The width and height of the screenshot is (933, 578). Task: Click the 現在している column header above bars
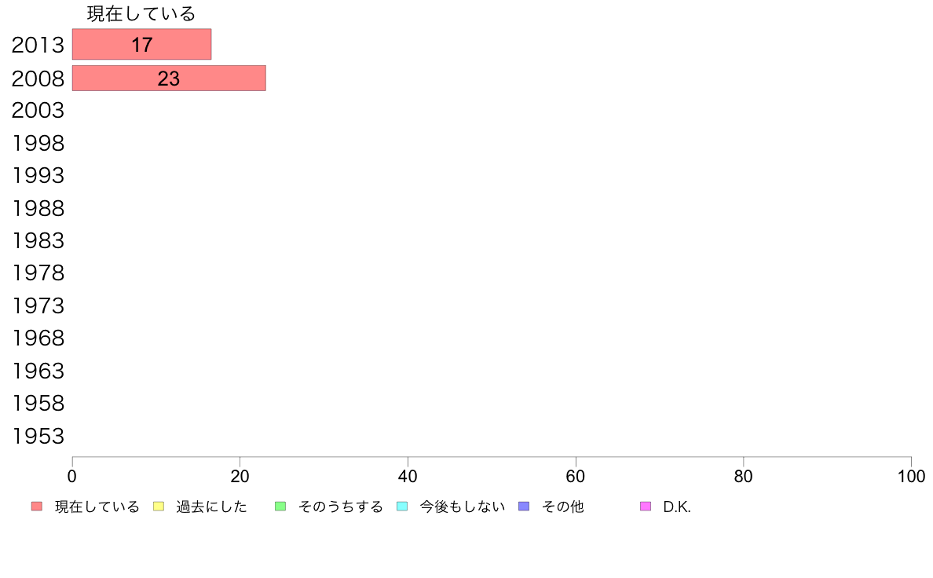click(141, 13)
